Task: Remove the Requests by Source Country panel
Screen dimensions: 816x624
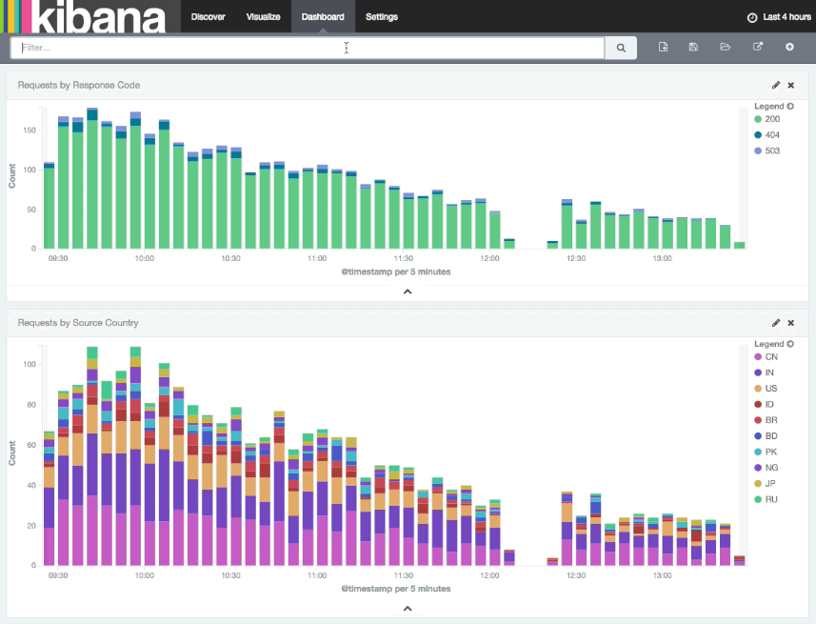Action: click(791, 324)
